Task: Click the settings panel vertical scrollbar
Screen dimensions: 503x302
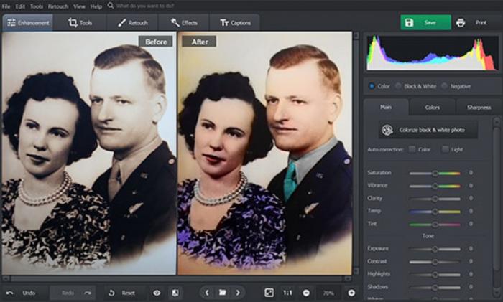Action: coord(497,208)
